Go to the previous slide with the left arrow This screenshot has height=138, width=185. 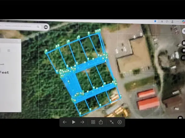[x=65, y=122]
